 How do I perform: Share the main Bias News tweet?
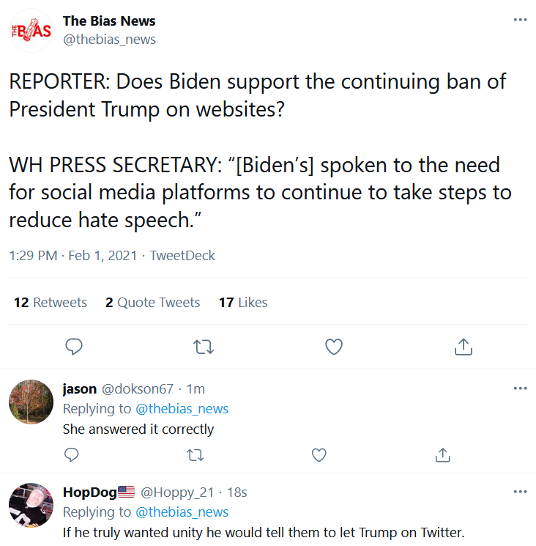(x=463, y=347)
